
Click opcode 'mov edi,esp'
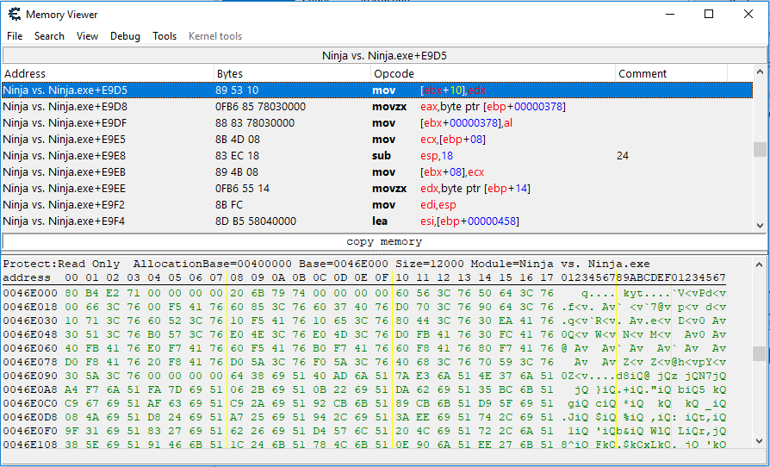coord(414,205)
